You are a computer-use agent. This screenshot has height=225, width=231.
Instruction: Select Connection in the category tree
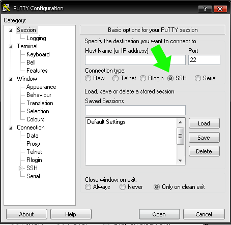click(31, 127)
